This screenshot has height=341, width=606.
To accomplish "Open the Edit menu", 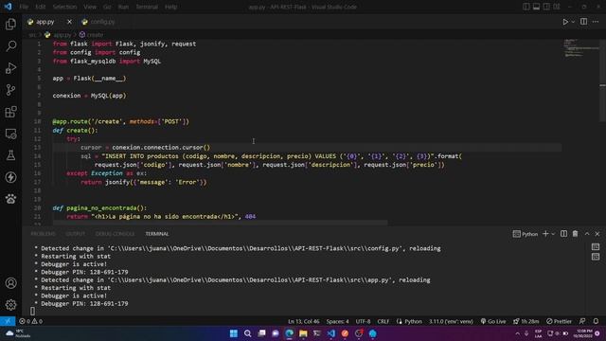I will click(x=40, y=7).
